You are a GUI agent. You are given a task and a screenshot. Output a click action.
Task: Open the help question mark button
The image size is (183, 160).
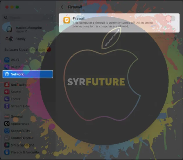coord(175,38)
